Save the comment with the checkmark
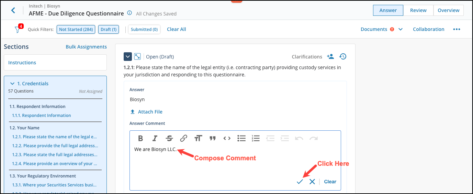This screenshot has height=194, width=473. (x=300, y=182)
